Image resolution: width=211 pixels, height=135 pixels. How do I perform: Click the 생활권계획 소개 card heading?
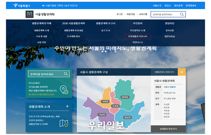39,107
